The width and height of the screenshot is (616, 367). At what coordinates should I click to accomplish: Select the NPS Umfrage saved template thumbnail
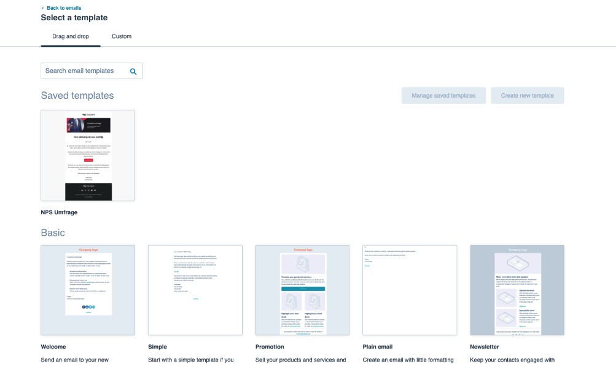88,155
